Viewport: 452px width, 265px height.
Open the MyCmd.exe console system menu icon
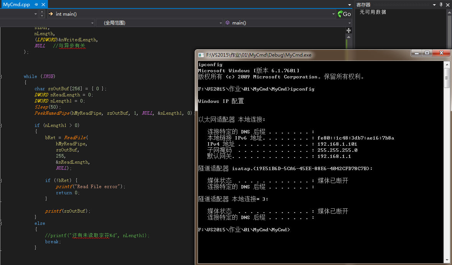click(x=201, y=55)
